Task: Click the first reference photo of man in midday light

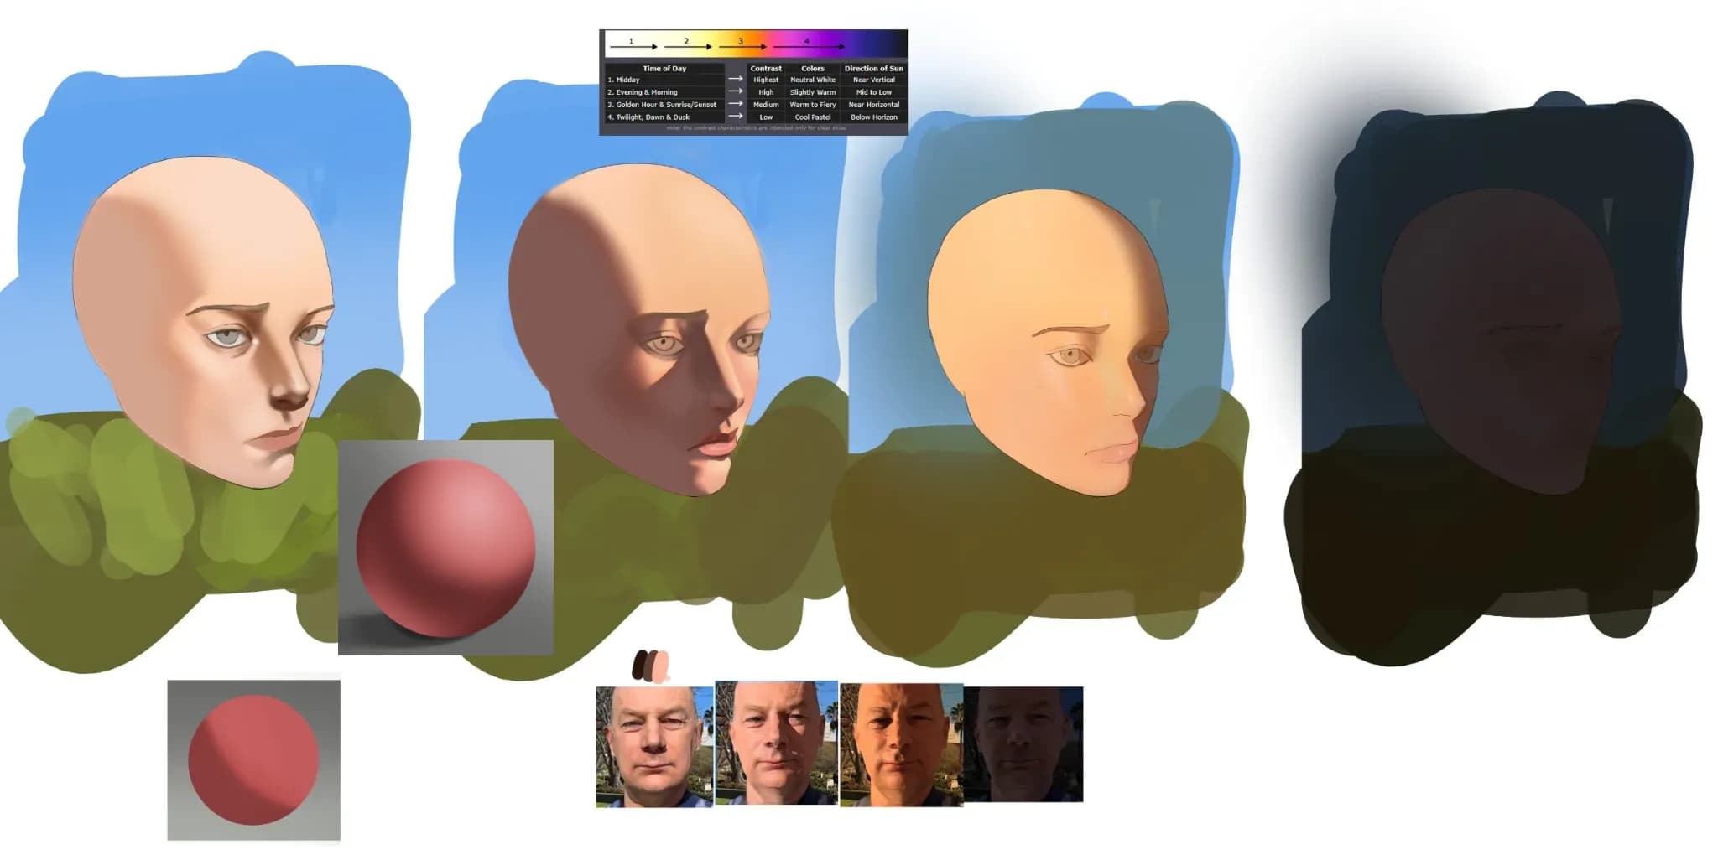Action: coord(654,747)
